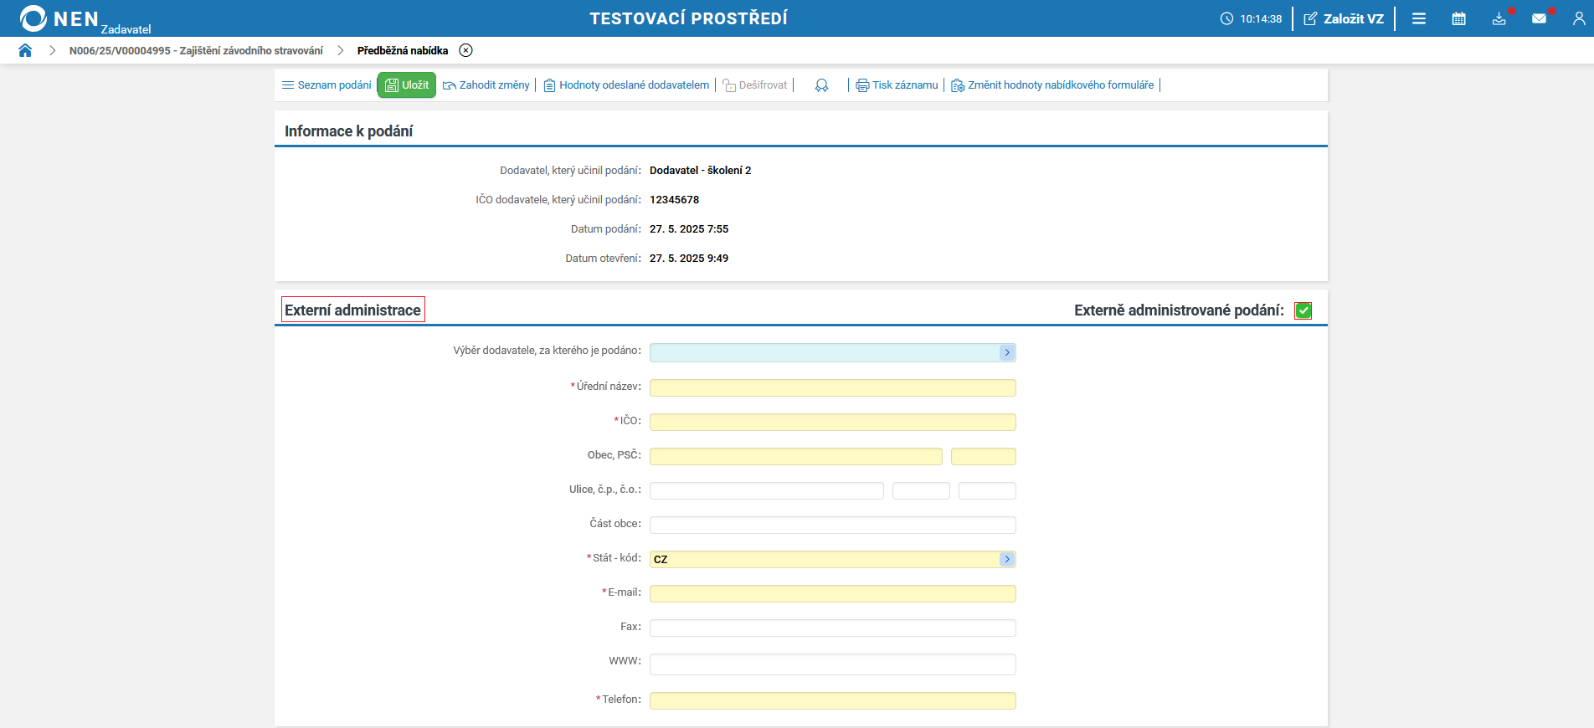The width and height of the screenshot is (1594, 728).
Task: Focus the Úřední název input field
Action: pyautogui.click(x=832, y=387)
